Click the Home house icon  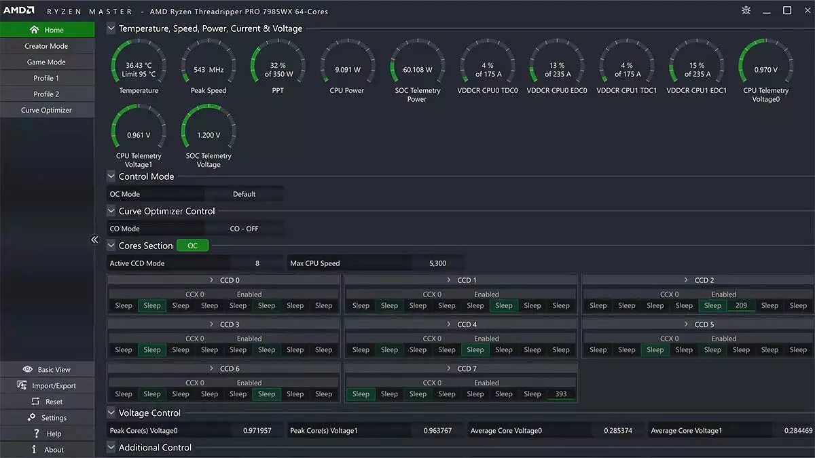click(34, 30)
